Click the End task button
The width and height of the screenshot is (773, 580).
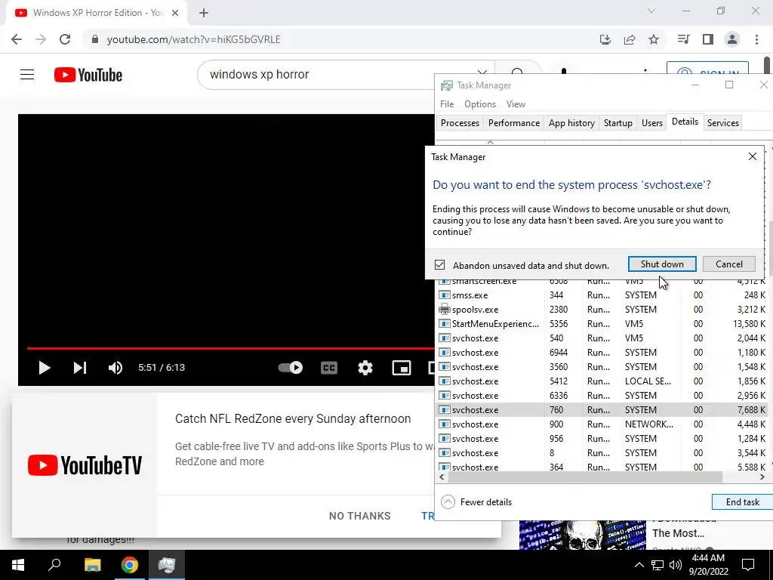point(743,502)
